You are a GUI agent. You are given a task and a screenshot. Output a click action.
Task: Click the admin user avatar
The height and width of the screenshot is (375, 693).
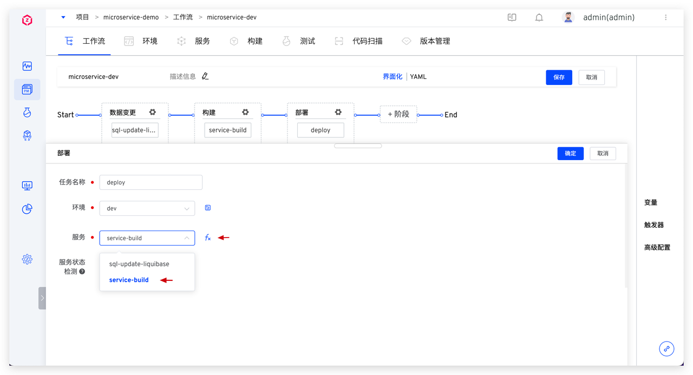coord(568,17)
